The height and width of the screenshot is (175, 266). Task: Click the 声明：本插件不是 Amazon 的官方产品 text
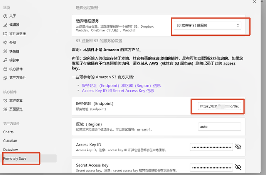(x=107, y=50)
